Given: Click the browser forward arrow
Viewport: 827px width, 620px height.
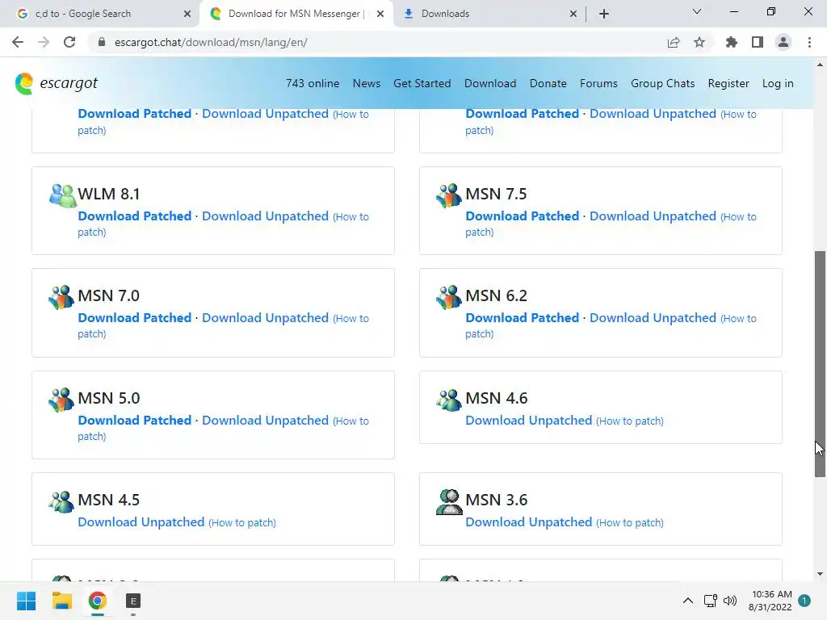Looking at the screenshot, I should 44,42.
